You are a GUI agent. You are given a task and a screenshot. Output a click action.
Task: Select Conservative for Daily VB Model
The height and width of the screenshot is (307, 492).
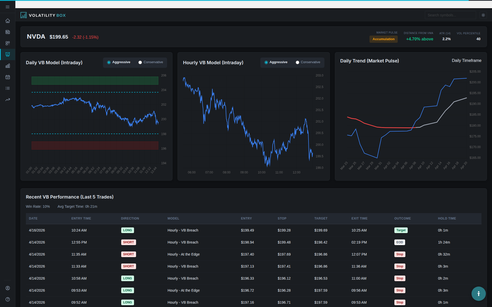click(151, 62)
